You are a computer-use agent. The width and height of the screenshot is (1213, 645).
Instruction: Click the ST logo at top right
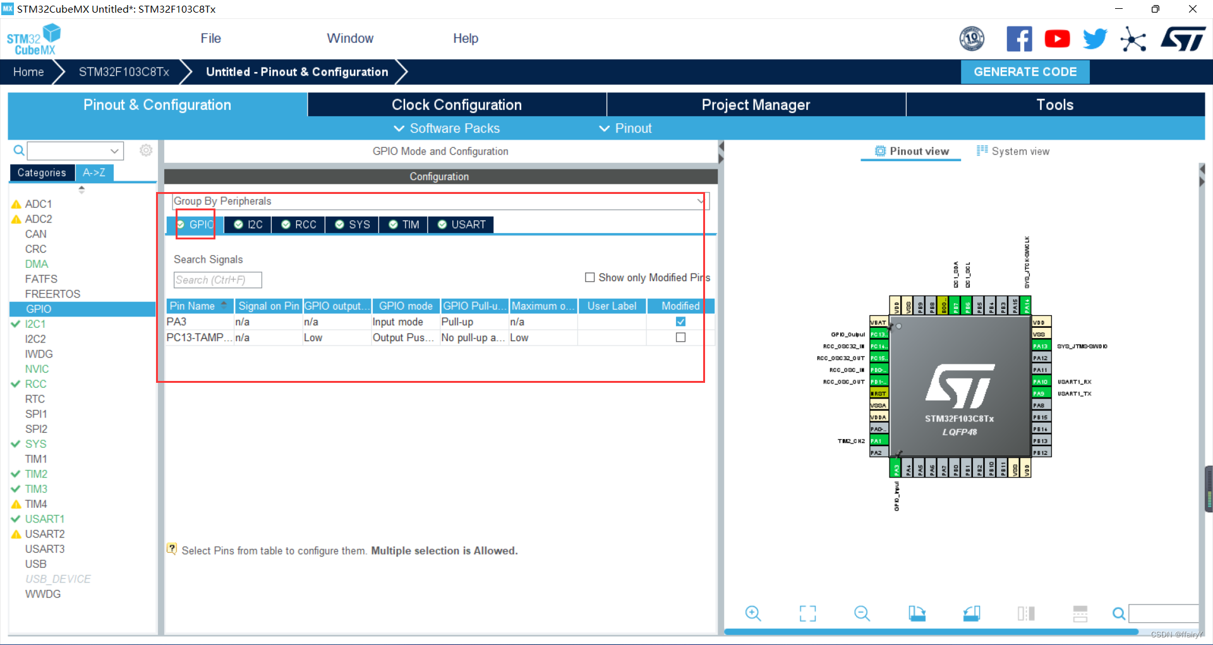tap(1183, 39)
